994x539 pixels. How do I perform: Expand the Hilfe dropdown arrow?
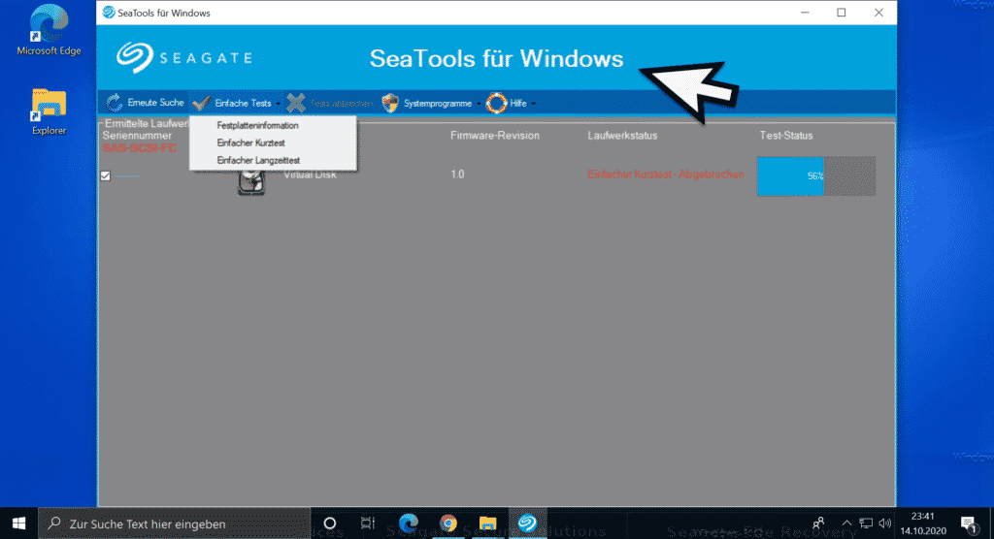tap(533, 104)
